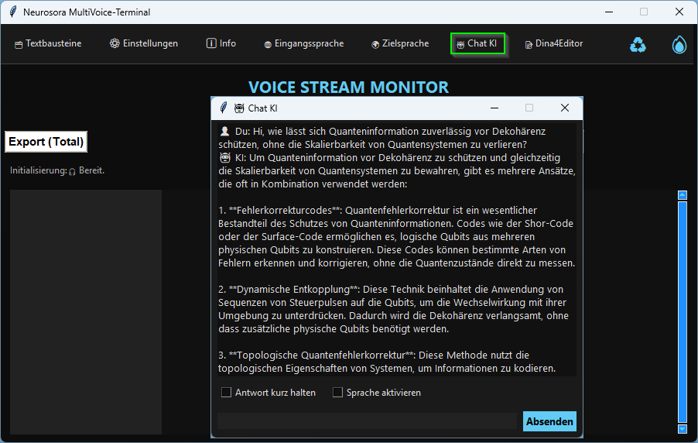
Task: Click the scrollbar down arrow on the right
Action: point(682,428)
